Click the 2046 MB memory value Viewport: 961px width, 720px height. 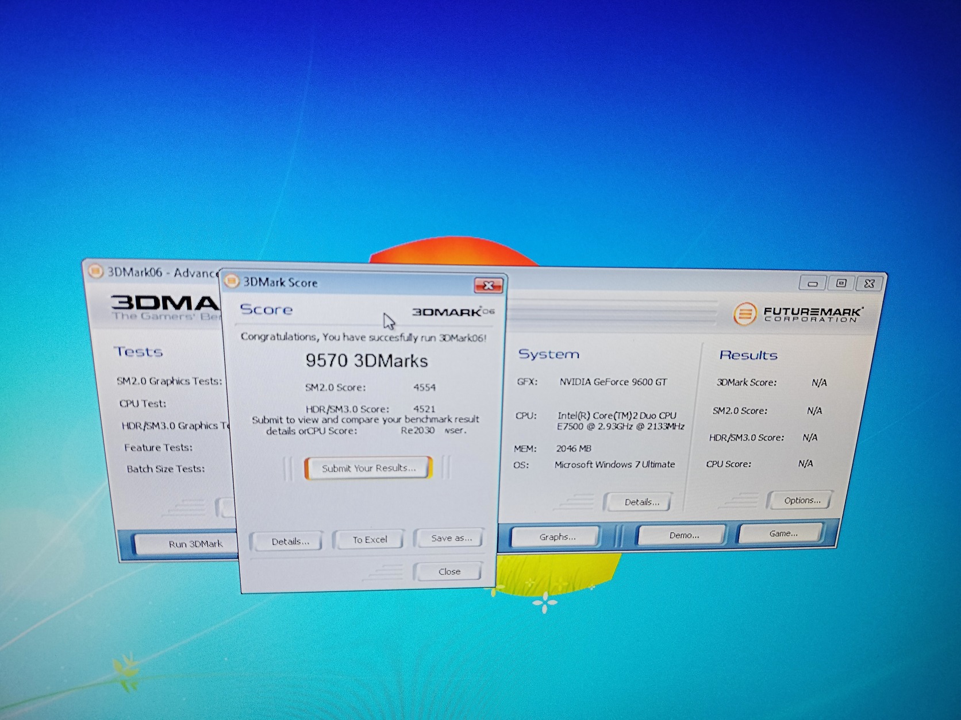573,448
